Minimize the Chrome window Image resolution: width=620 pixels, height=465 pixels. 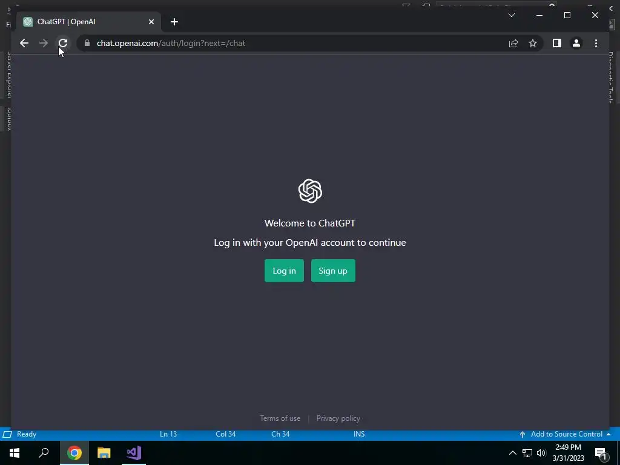[539, 15]
